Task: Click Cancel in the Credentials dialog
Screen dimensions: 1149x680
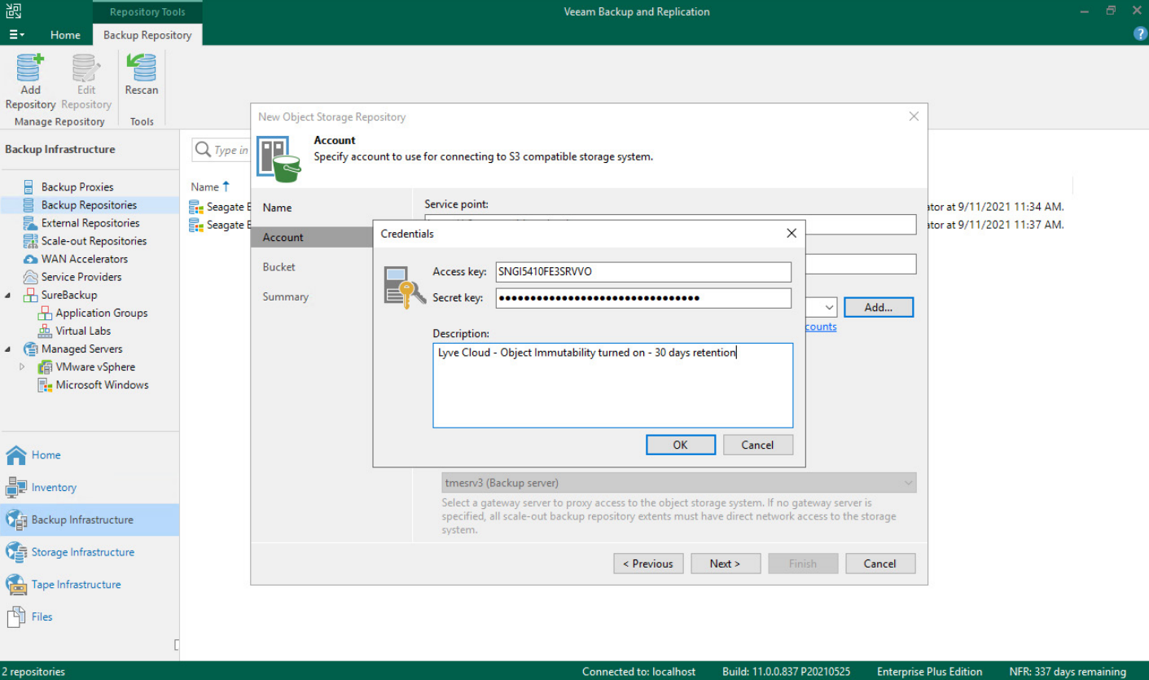Action: [757, 445]
